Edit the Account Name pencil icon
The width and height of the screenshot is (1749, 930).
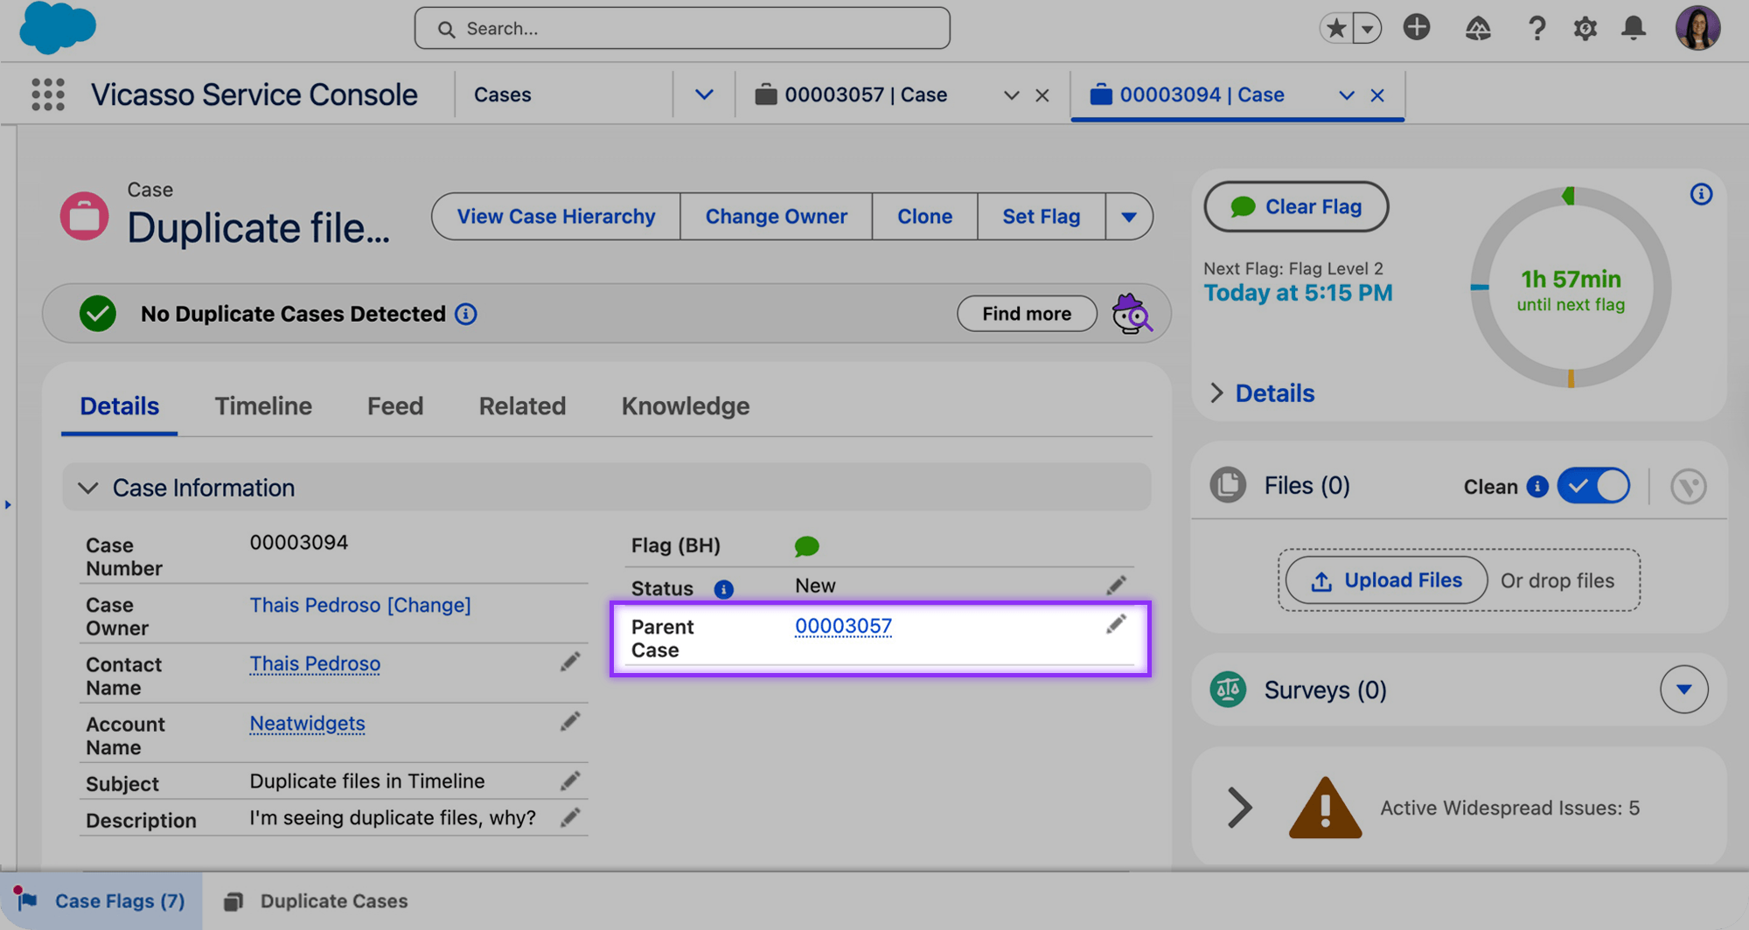pos(570,722)
